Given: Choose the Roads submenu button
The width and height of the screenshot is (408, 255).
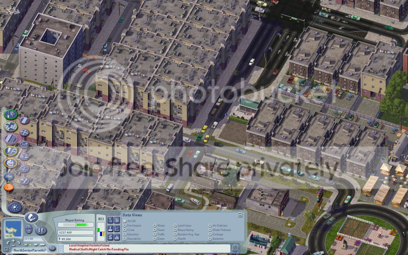Looking at the screenshot, I should pos(24,120).
